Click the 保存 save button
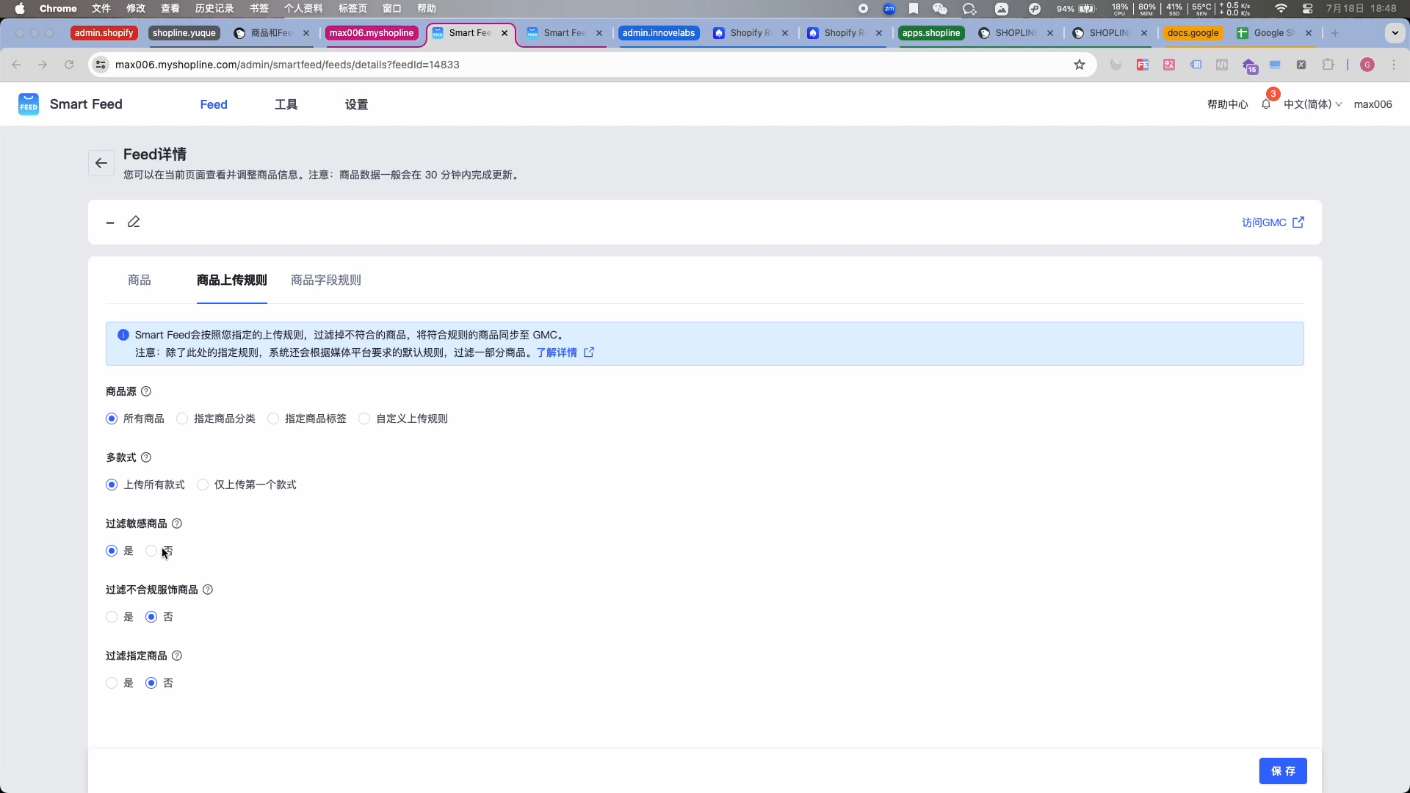The height and width of the screenshot is (793, 1410). coord(1282,771)
